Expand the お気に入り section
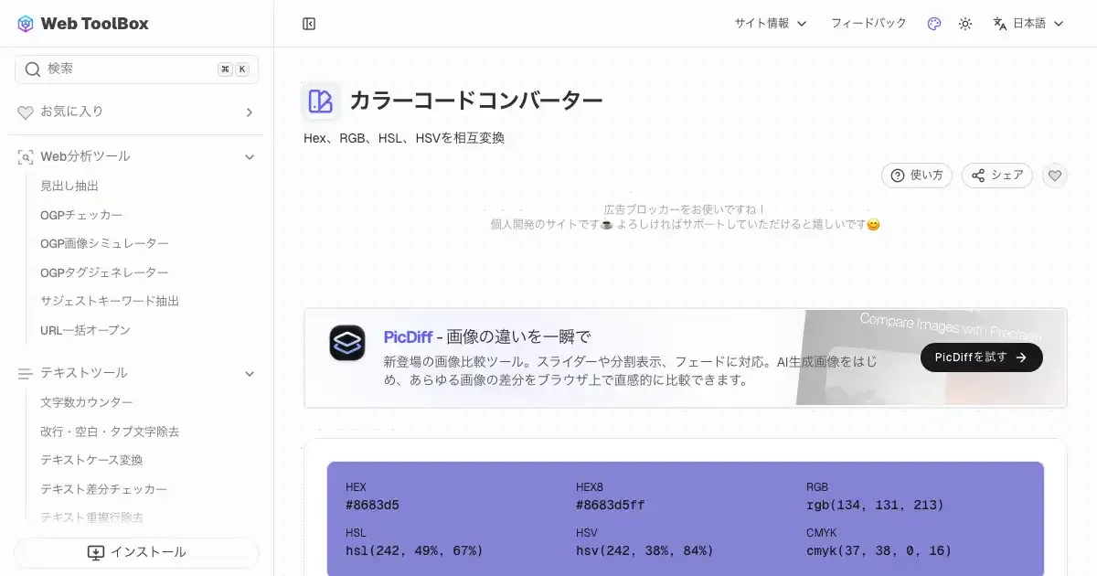This screenshot has width=1097, height=576. [x=249, y=112]
